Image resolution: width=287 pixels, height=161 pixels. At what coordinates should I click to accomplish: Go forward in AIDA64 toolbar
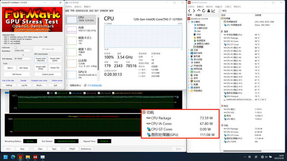click(194, 11)
